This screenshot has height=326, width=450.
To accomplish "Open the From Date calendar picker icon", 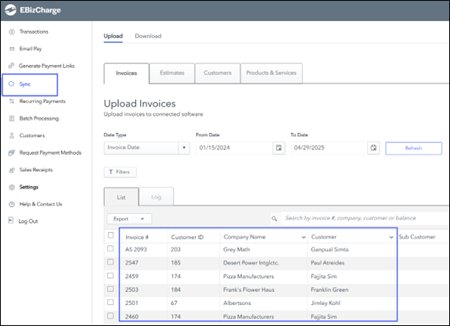I will [x=279, y=148].
